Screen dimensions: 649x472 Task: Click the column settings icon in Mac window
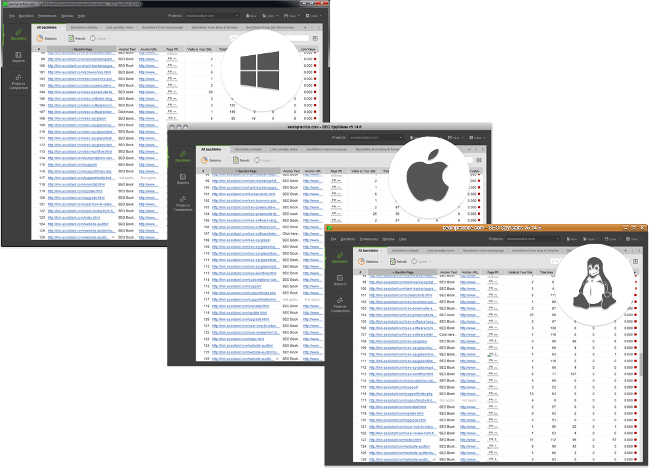coord(479,160)
